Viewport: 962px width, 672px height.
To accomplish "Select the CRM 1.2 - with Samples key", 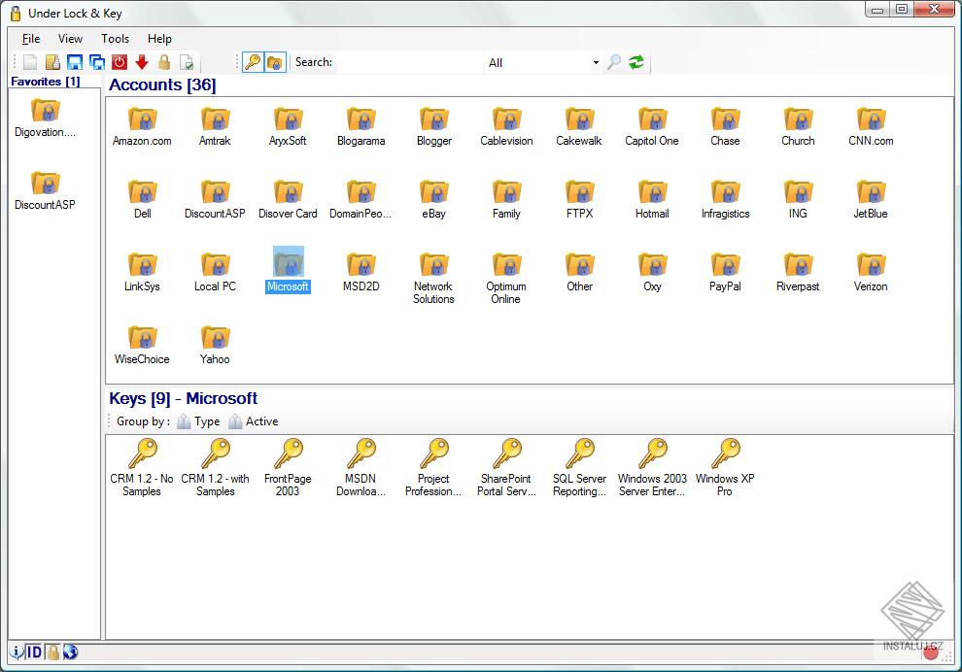I will click(x=216, y=468).
